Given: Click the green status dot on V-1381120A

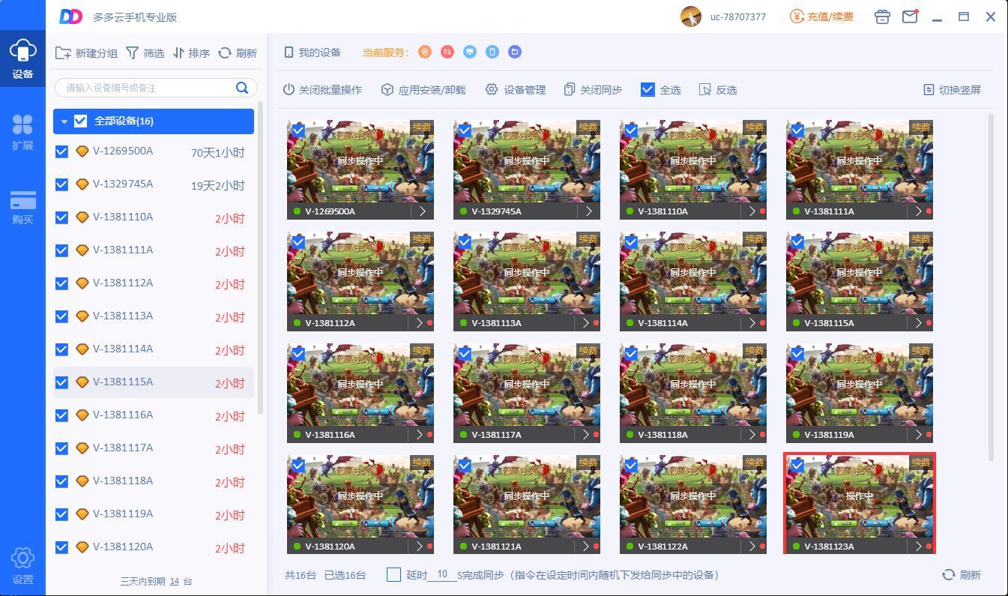Looking at the screenshot, I should coord(298,547).
